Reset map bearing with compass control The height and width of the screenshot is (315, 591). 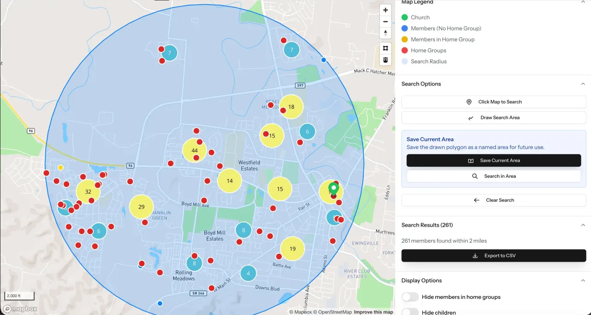[x=386, y=33]
